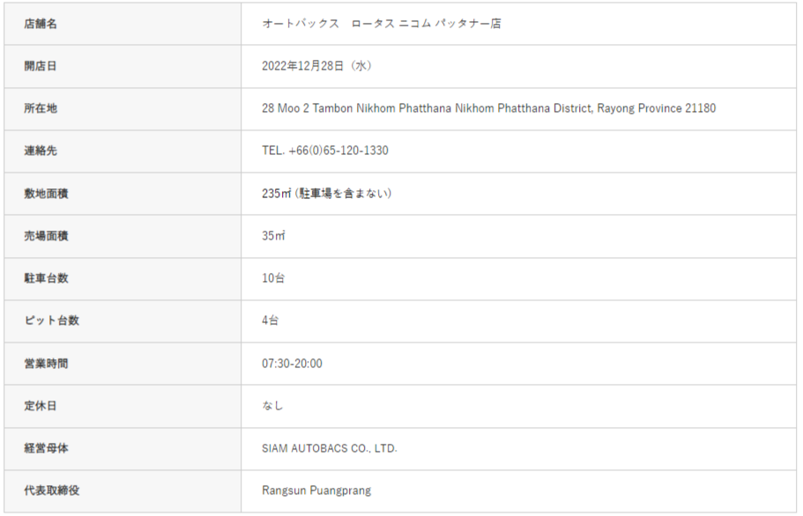Click the 所在地 address label cell
Viewport: 803px width, 516px height.
pos(41,108)
